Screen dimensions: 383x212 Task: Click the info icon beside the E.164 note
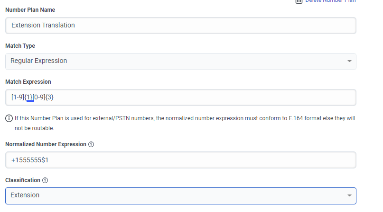tap(9, 118)
